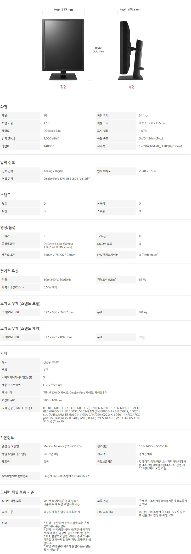Click the side view monitor image
Viewport: 191px width, 554px height.
click(131, 50)
